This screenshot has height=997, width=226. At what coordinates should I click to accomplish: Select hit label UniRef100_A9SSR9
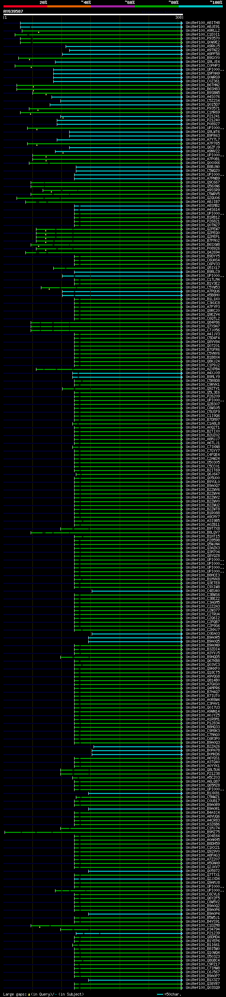tap(203, 190)
